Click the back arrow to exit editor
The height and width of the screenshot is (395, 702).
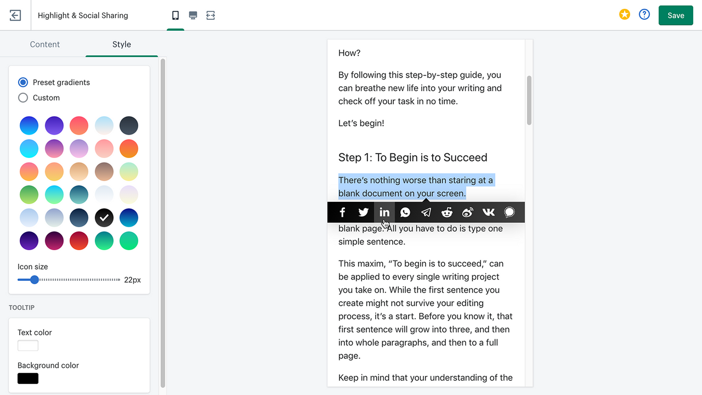(15, 15)
